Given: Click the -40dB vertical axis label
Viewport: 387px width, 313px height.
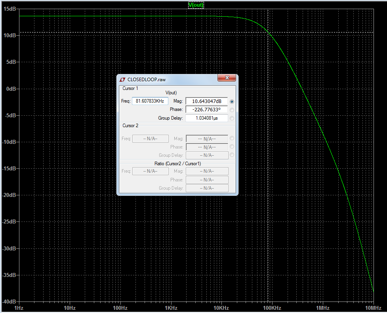Looking at the screenshot, I should coord(9,302).
